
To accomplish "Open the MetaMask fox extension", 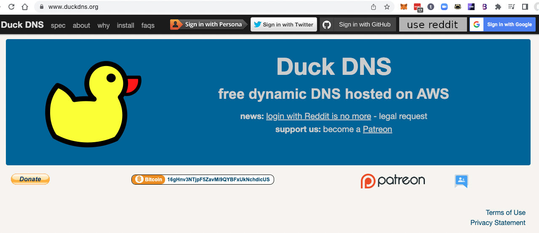I will pos(404,7).
